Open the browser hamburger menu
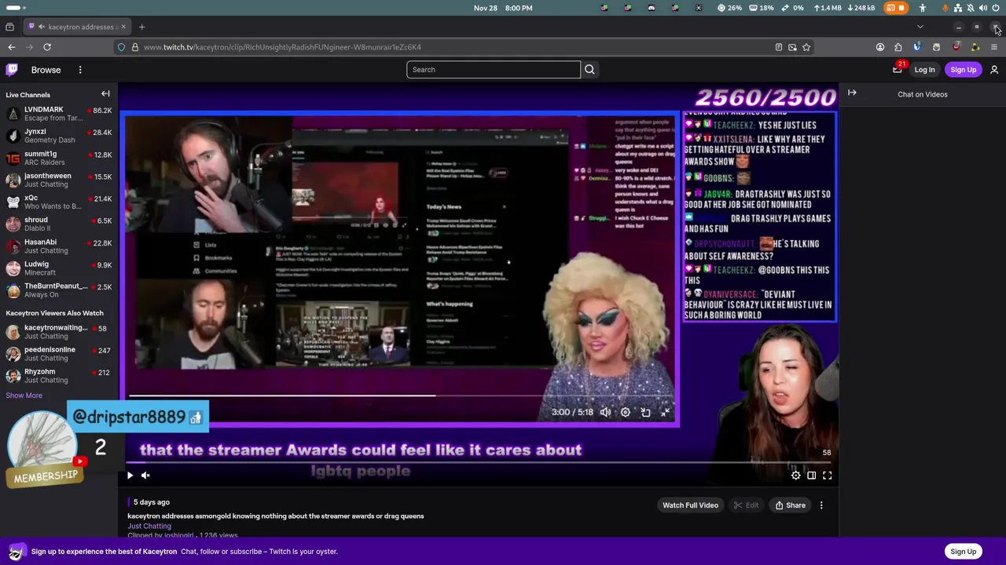The height and width of the screenshot is (565, 1006). [x=994, y=47]
